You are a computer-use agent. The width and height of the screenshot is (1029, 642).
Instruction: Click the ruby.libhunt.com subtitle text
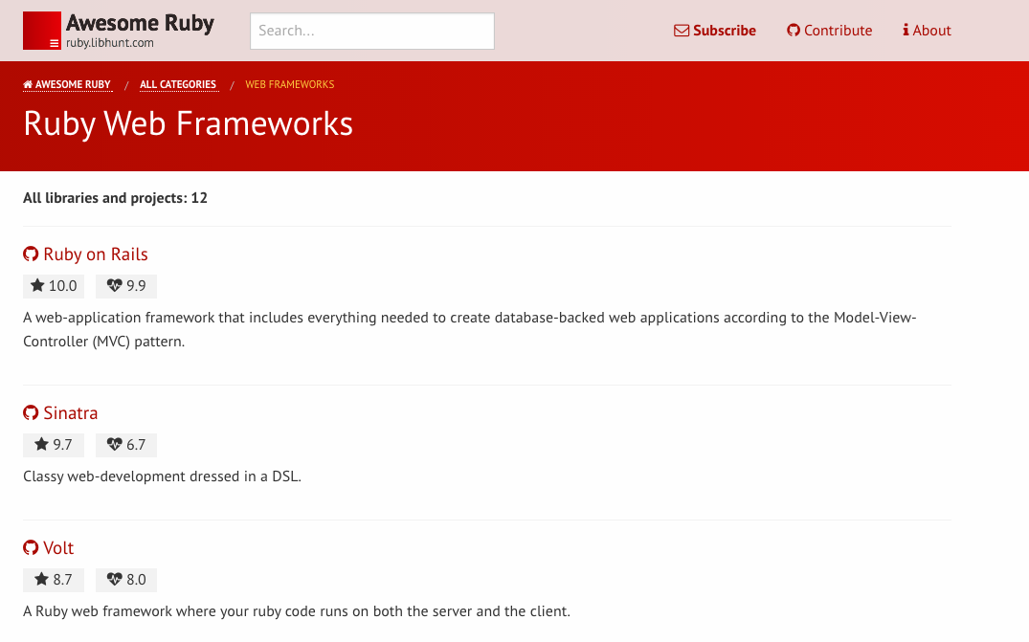109,43
